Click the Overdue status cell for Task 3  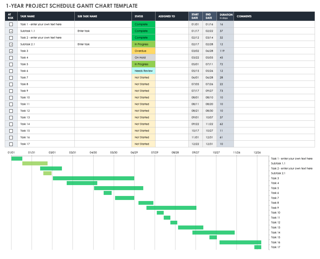[143, 51]
